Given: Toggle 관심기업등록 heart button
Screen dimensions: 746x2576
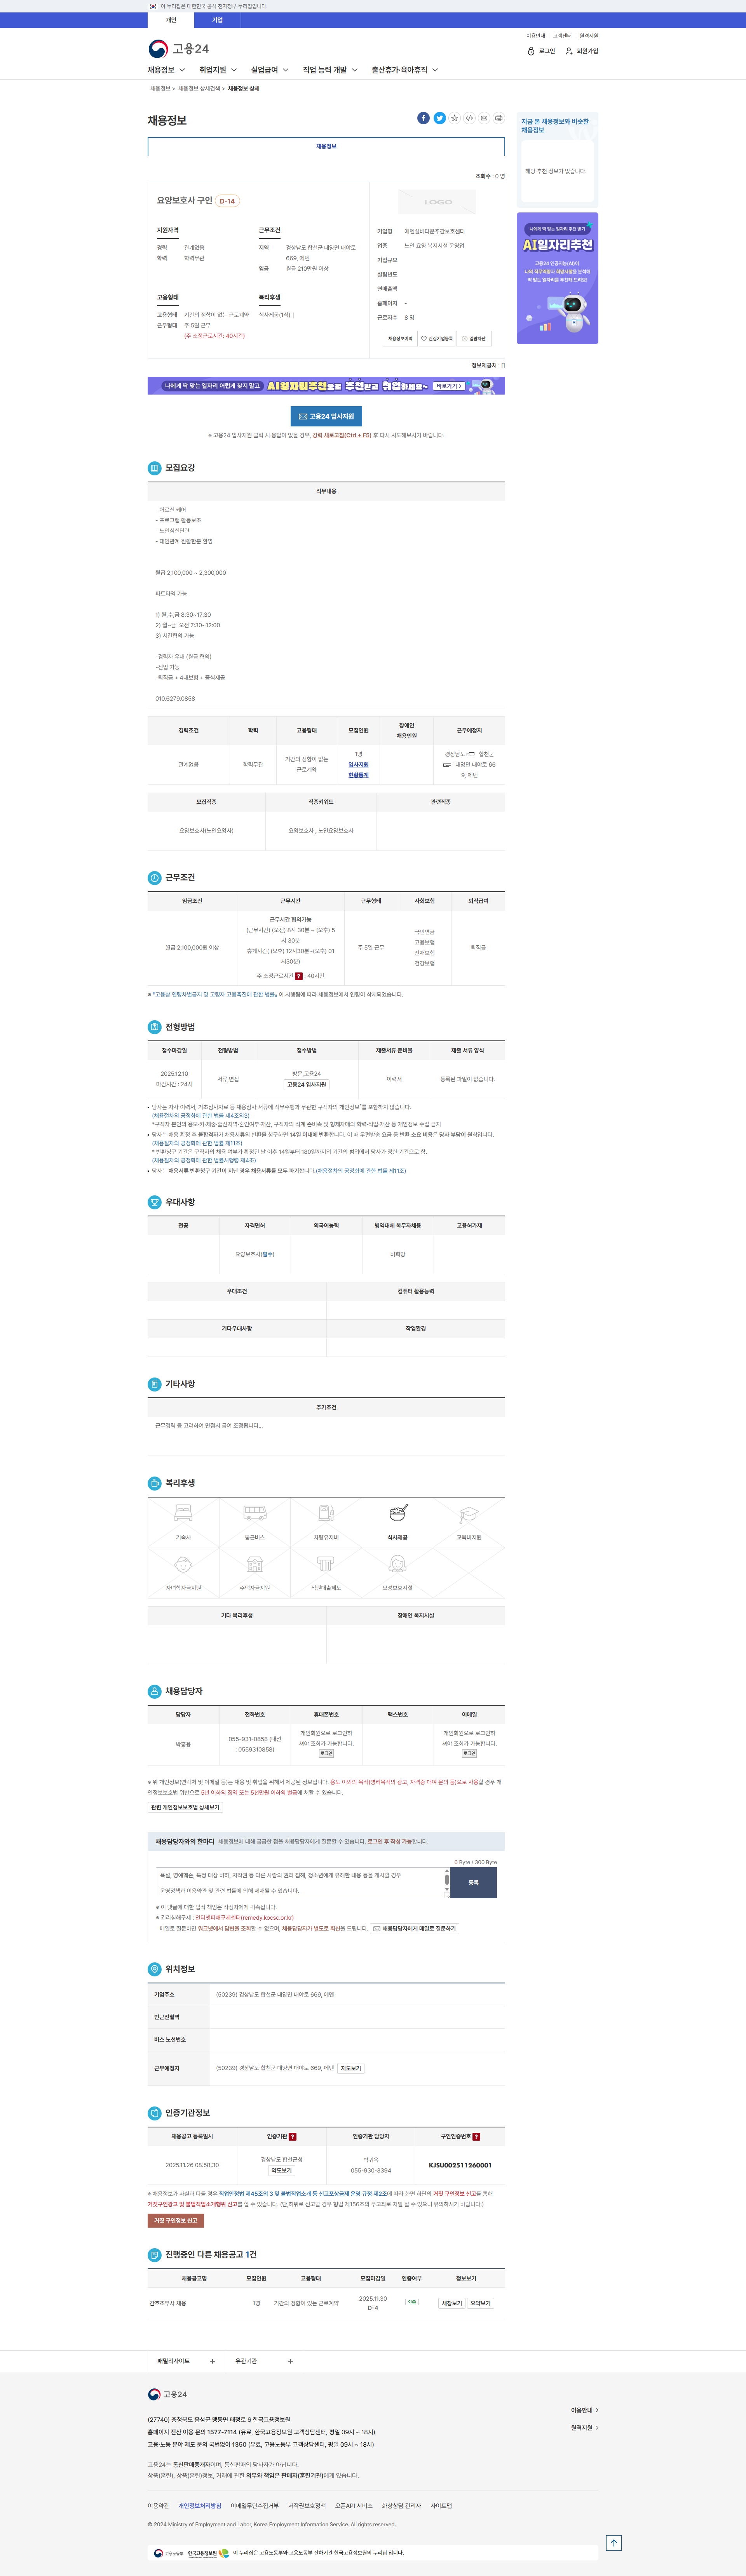Looking at the screenshot, I should (437, 339).
